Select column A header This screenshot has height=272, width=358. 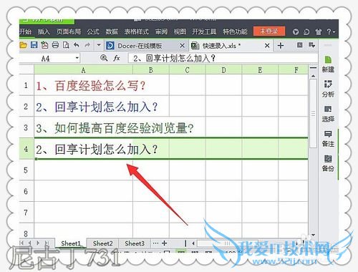pos(83,70)
